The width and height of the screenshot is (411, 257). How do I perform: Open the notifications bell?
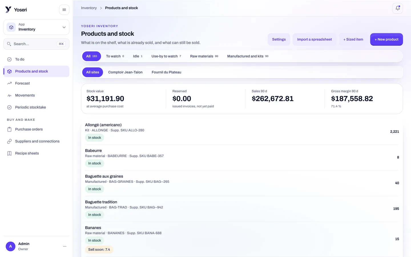pos(398,8)
